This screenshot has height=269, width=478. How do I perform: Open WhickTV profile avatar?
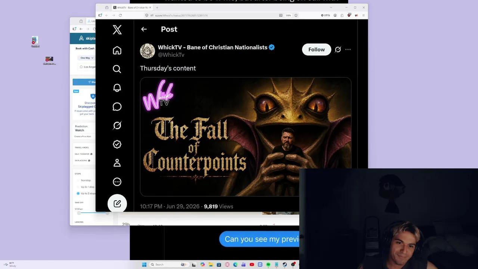point(147,51)
